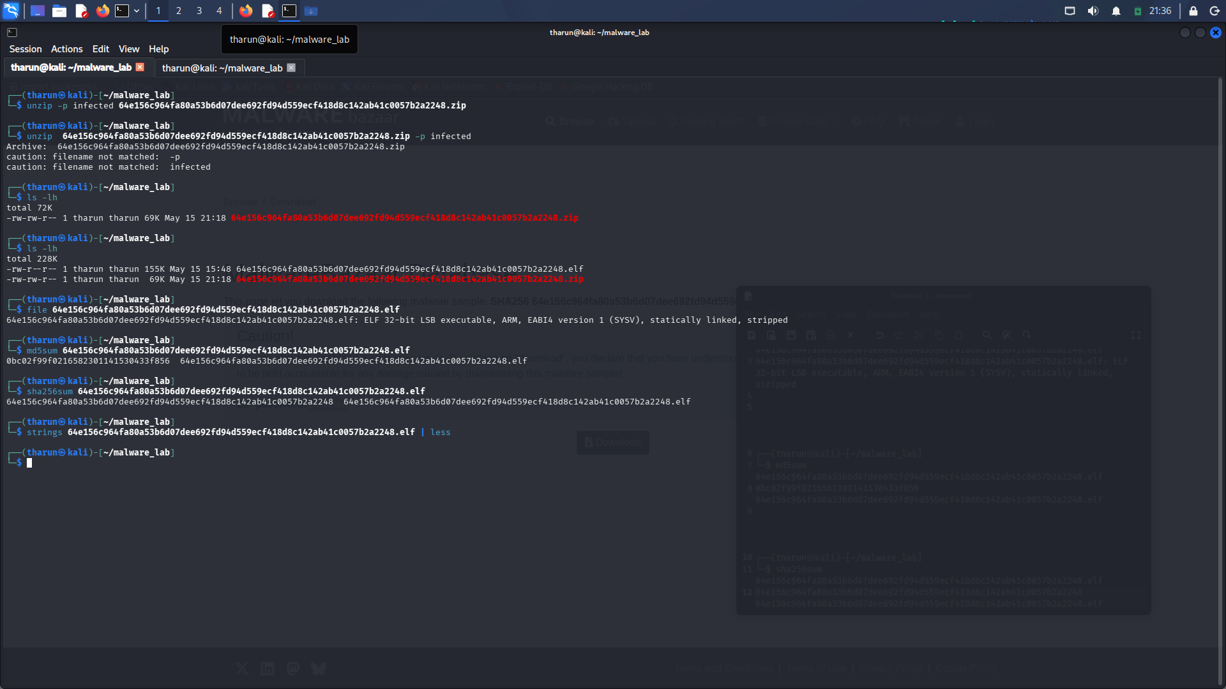Click the 'unzip -p infected' command line

[x=246, y=106]
